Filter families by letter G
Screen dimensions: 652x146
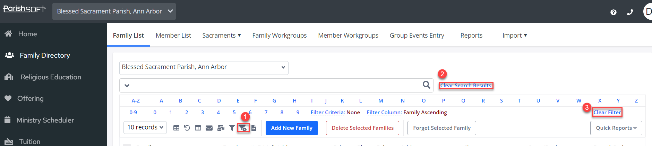(x=274, y=101)
